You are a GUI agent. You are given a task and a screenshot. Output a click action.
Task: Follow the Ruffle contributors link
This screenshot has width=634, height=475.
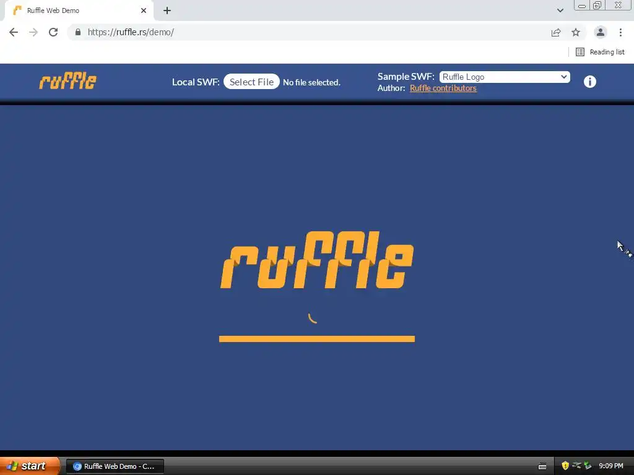443,88
